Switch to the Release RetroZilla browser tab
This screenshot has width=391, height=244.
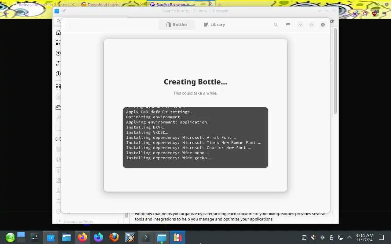click(x=43, y=5)
